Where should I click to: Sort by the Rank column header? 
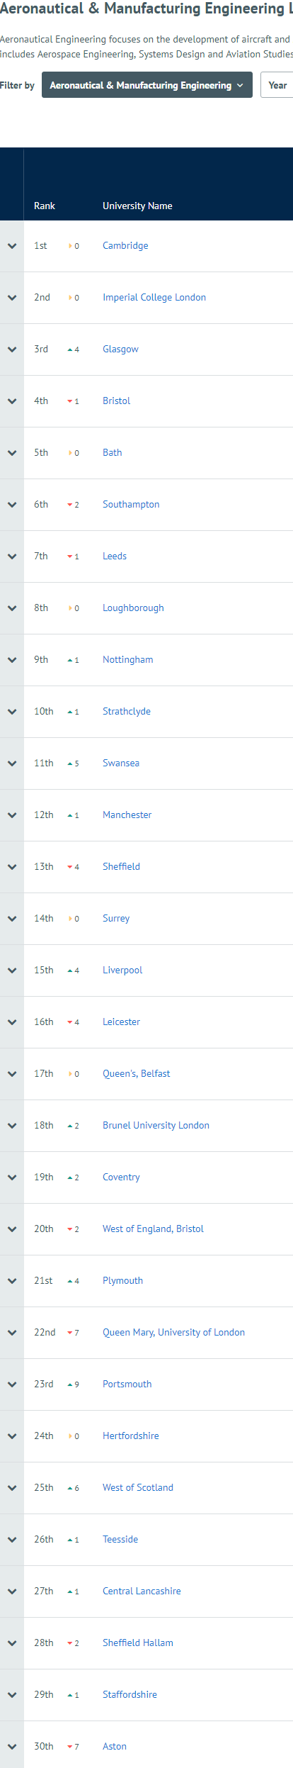[x=45, y=206]
